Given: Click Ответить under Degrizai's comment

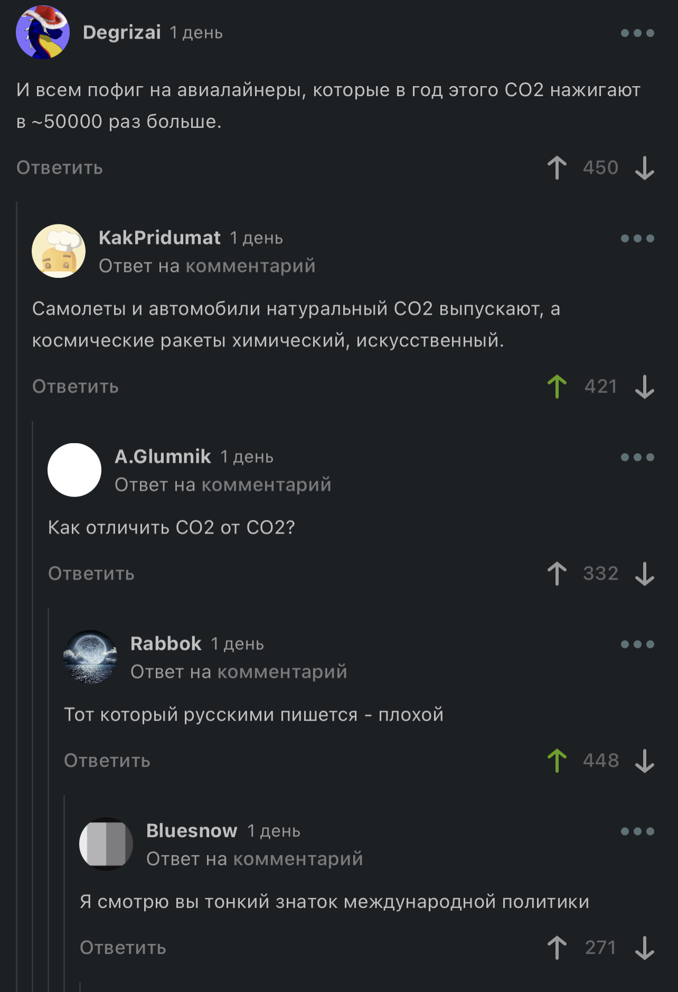Looking at the screenshot, I should (60, 168).
